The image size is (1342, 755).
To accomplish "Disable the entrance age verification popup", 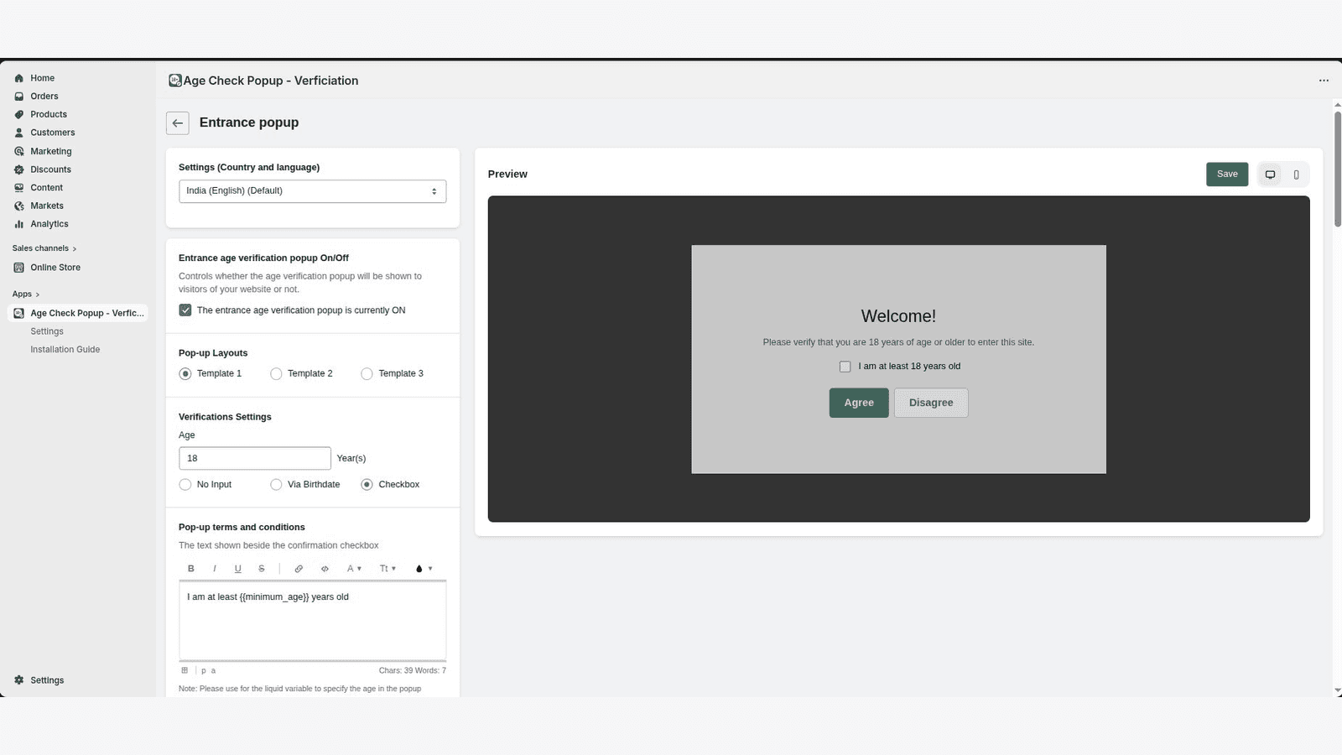I will (185, 310).
